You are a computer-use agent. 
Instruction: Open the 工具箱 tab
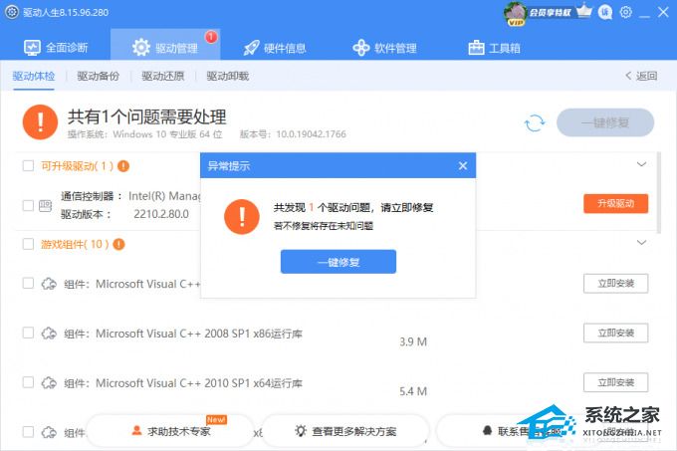tap(495, 48)
